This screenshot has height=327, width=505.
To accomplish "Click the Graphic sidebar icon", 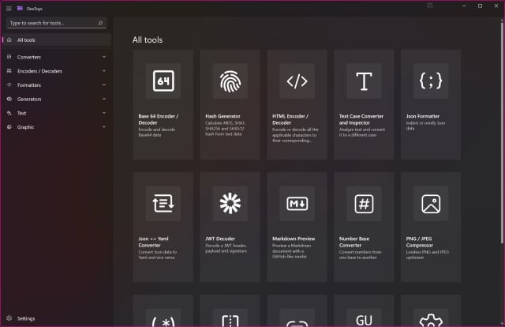I will coord(9,127).
